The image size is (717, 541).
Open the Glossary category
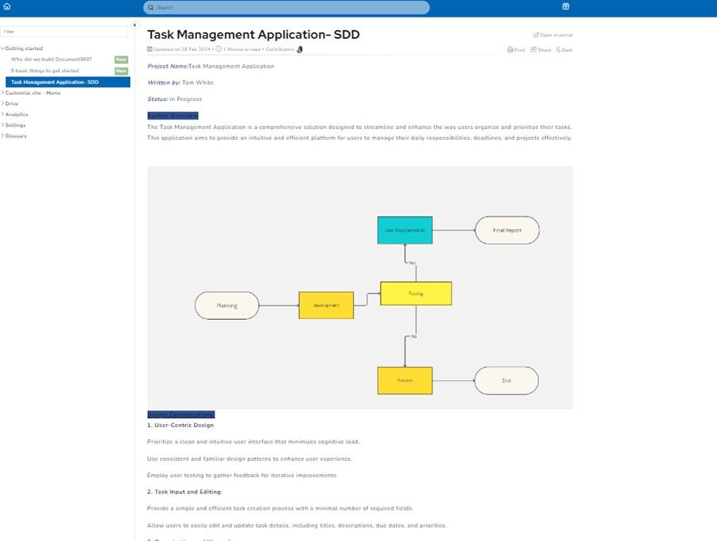pos(16,136)
